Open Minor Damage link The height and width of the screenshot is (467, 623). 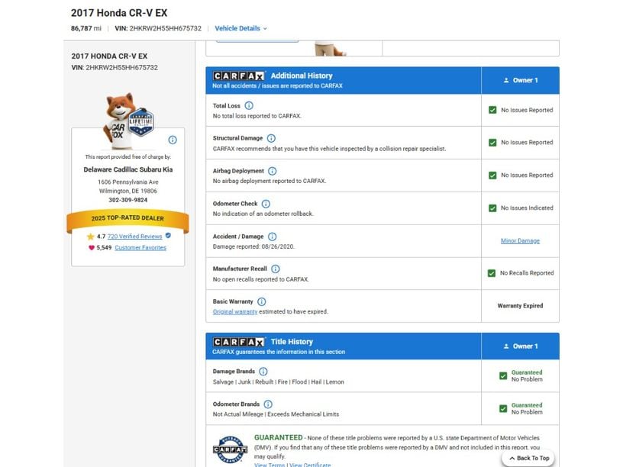pyautogui.click(x=520, y=240)
